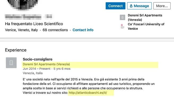This screenshot has width=174, height=97.
Task: Click the pixelated profile photo
Action: tap(23, 5)
